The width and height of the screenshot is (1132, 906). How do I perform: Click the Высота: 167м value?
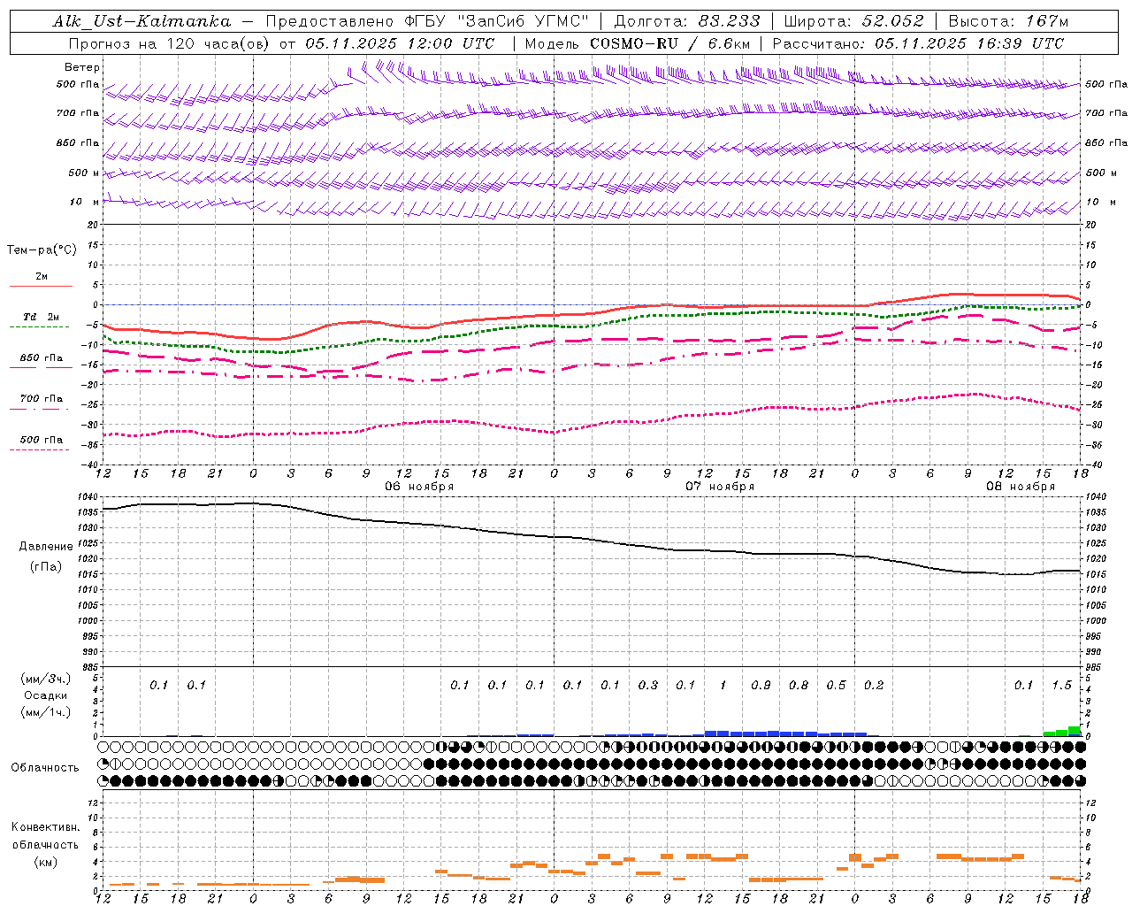pos(1008,21)
